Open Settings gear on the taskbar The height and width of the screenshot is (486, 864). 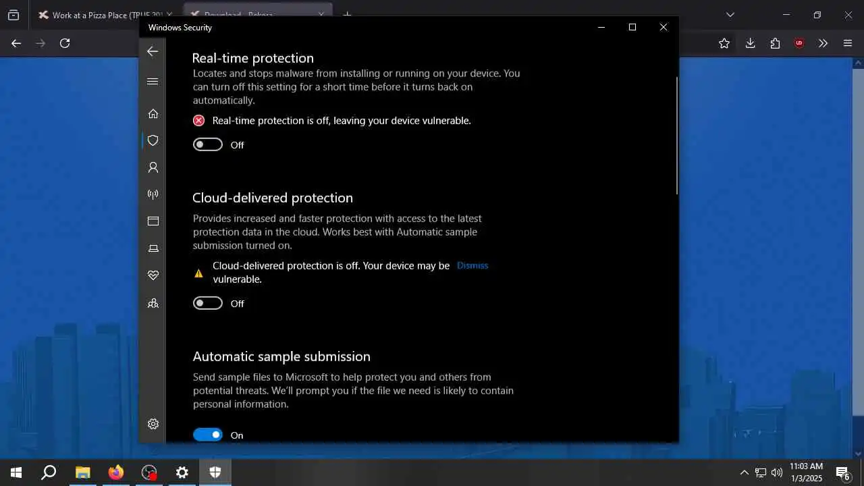(x=182, y=473)
